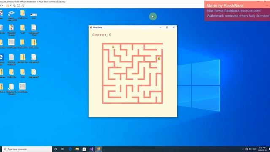Switch to Visual Studio in the taskbar

92,149
